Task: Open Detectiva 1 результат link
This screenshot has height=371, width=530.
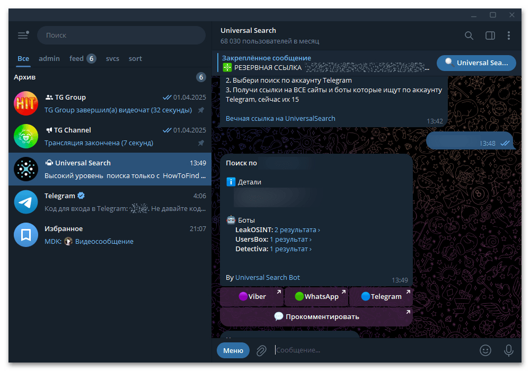Action: 290,249
